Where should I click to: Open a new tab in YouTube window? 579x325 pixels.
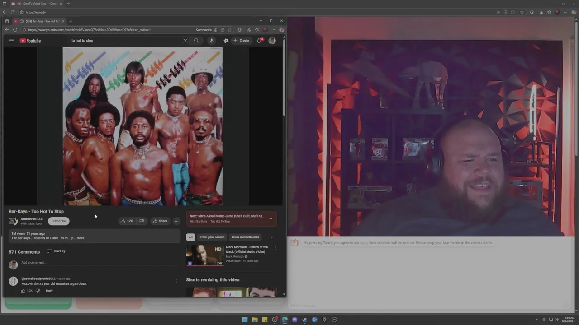click(71, 21)
